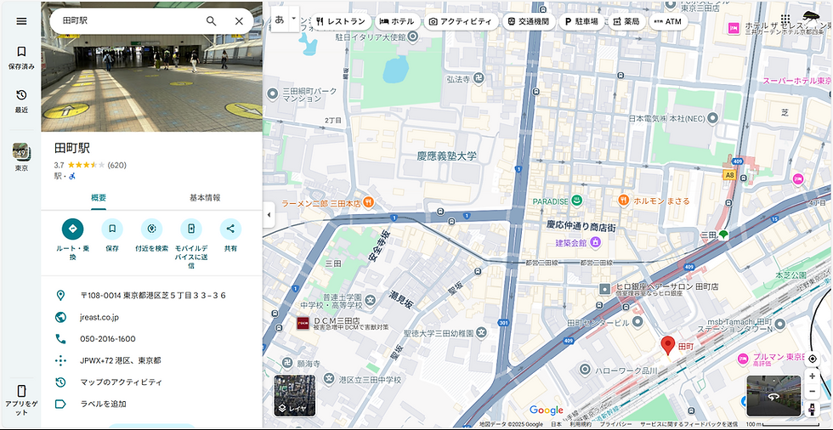This screenshot has height=430, width=833.
Task: Filter by ホテル chip
Action: click(396, 22)
